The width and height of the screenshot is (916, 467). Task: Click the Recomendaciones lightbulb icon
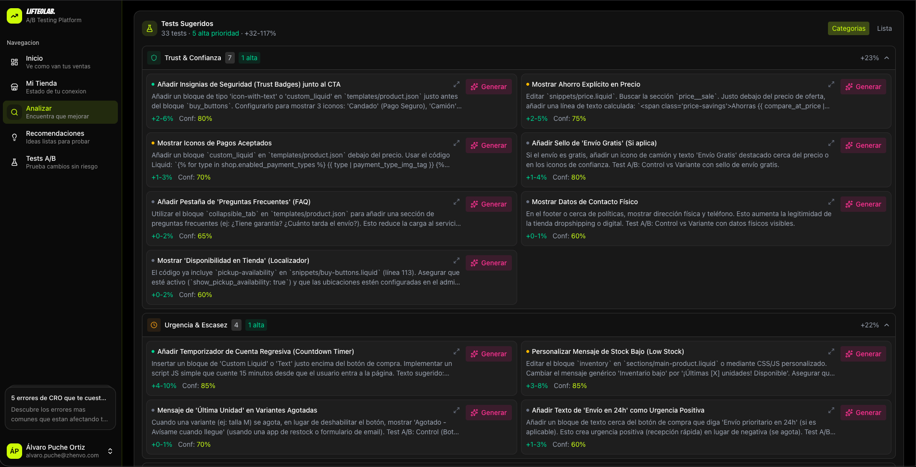tap(14, 137)
